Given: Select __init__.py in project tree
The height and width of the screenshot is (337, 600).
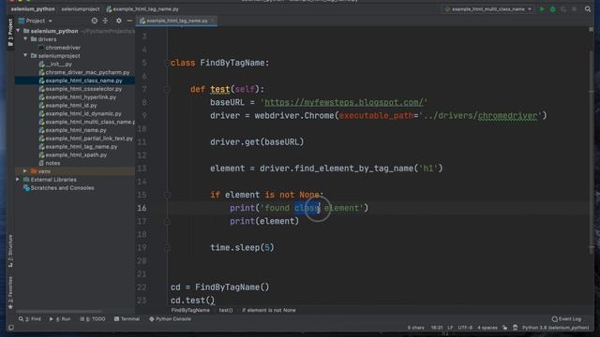Looking at the screenshot, I should point(58,65).
